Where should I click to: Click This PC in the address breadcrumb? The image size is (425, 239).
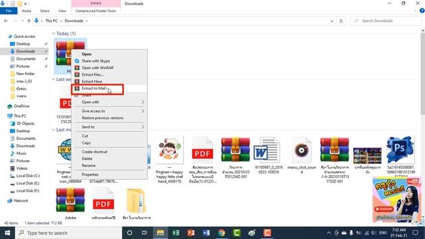52,21
